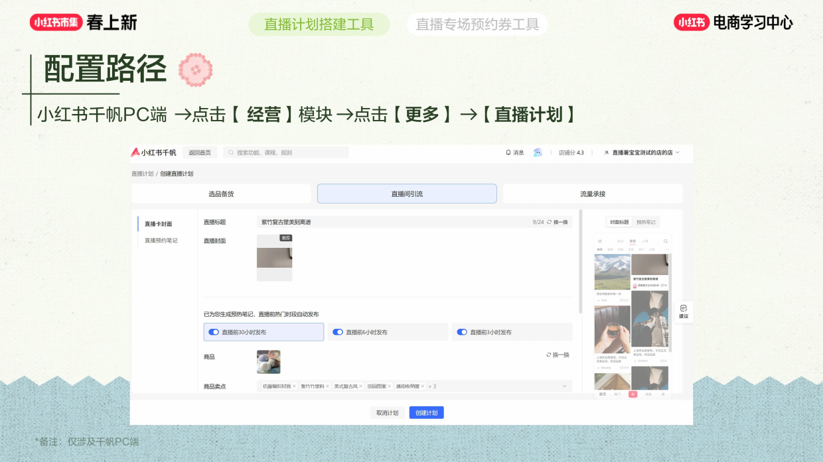Viewport: 823px width, 462px height.
Task: Click 换一换 to swap the 商品 product
Action: tap(560, 356)
